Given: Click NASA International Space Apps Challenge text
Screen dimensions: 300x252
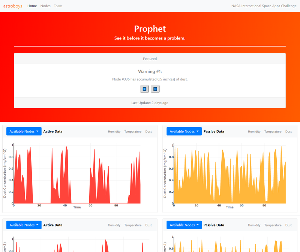Looking at the screenshot, I should click(x=264, y=6).
